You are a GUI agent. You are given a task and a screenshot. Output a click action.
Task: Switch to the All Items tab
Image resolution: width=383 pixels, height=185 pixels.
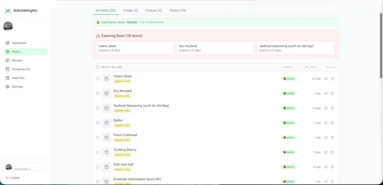click(x=105, y=10)
